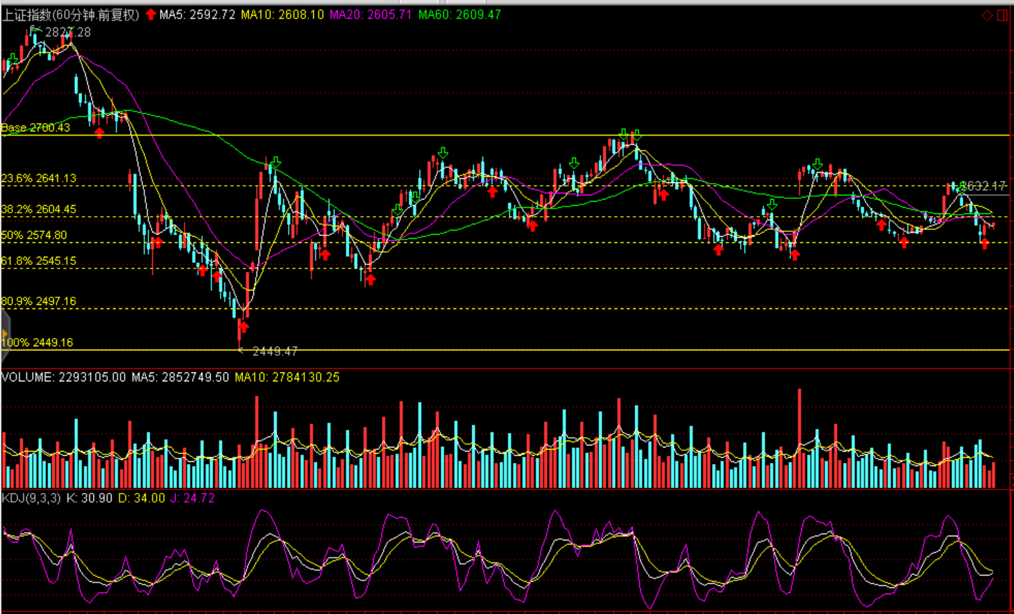This screenshot has height=614, width=1014.
Task: Select the 100% 2449.16 retracement level label
Action: pos(37,343)
